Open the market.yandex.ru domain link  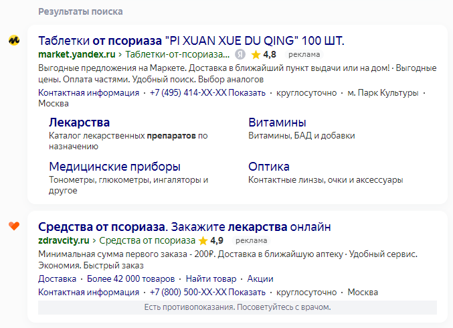(77, 54)
